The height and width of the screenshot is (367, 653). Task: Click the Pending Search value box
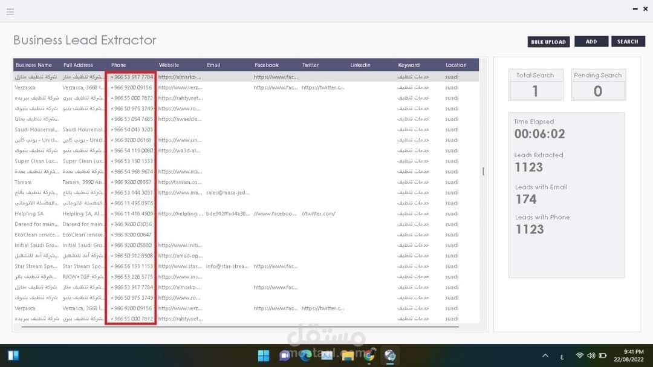click(598, 91)
